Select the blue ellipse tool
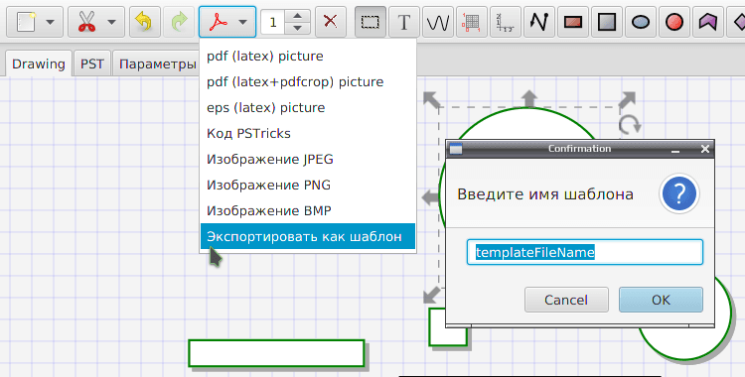Viewport: 745px width, 377px height. click(641, 22)
